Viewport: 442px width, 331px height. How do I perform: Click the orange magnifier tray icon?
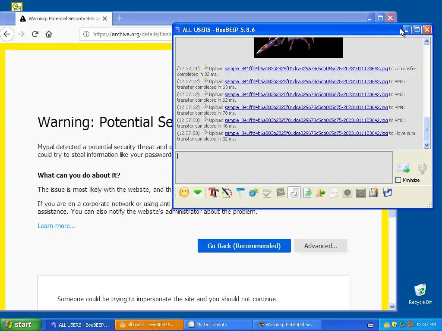410,325
